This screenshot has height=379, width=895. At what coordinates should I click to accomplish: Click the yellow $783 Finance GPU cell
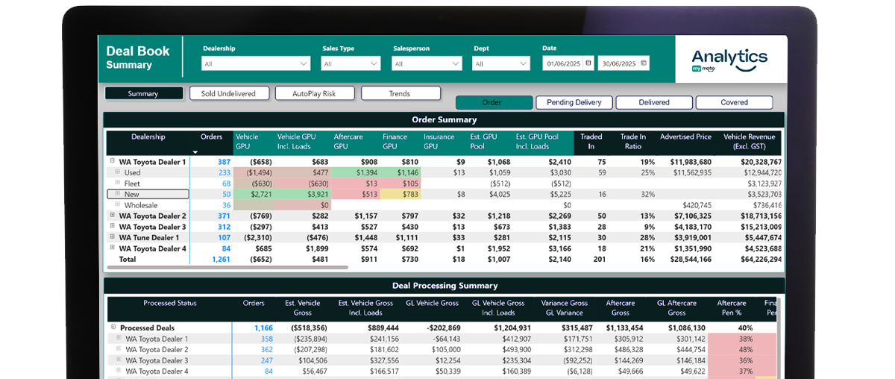pyautogui.click(x=401, y=194)
